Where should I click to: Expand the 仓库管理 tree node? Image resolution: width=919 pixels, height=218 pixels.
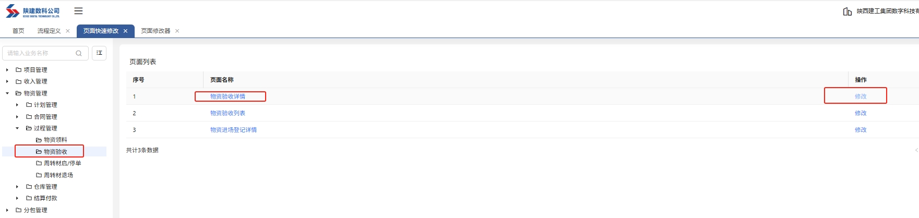pyautogui.click(x=17, y=187)
